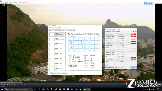Click the Cortana search box
Viewport: 162px width, 91px height.
(x=18, y=89)
